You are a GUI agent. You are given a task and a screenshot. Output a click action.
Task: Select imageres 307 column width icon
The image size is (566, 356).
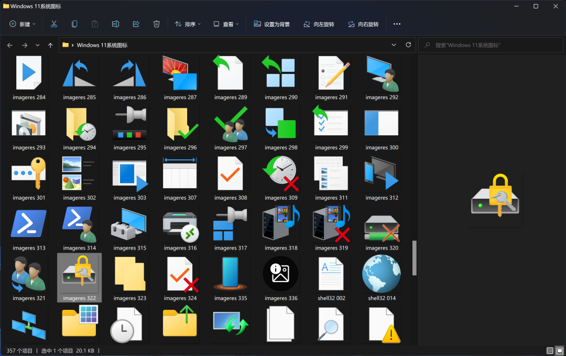(180, 174)
